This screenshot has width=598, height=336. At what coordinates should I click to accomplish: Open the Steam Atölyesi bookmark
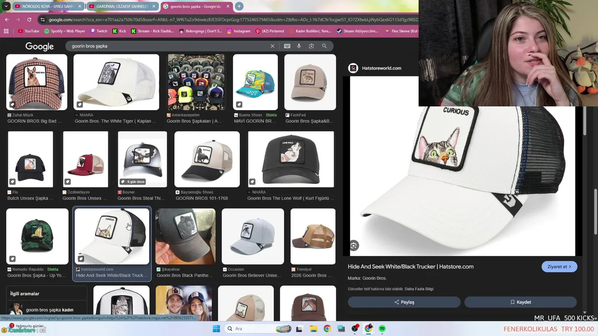click(357, 31)
